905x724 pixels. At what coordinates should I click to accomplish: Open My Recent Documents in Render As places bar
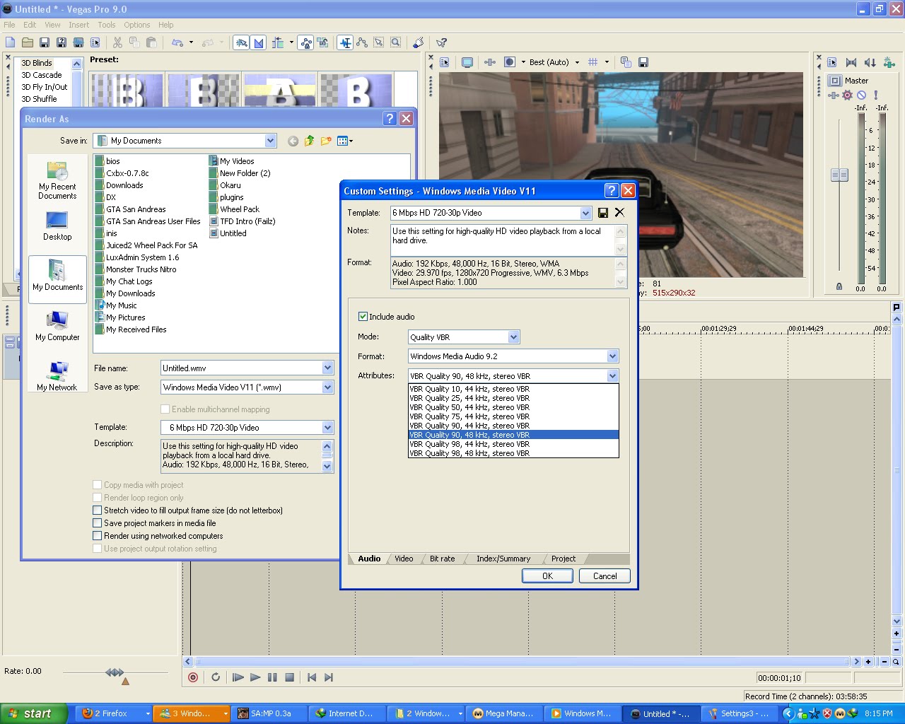pyautogui.click(x=57, y=180)
